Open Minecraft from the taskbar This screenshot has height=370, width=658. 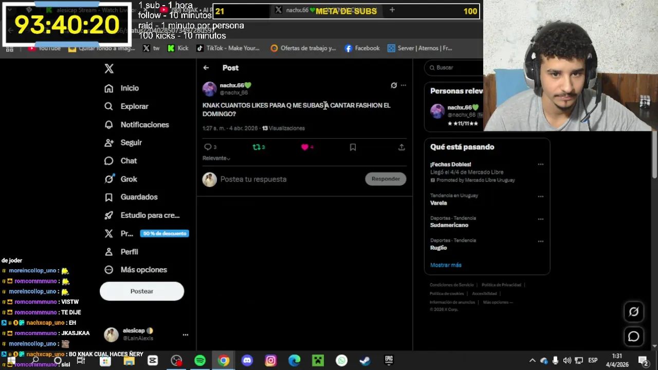(x=318, y=361)
